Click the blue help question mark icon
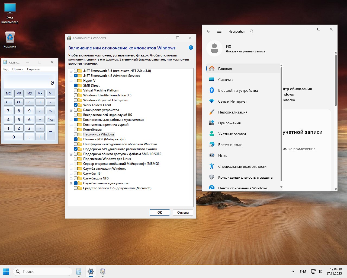The width and height of the screenshot is (347, 278). (x=191, y=48)
